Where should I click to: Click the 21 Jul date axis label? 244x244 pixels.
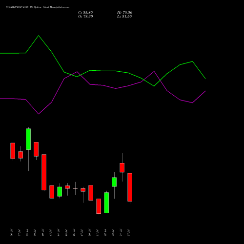[97, 233]
